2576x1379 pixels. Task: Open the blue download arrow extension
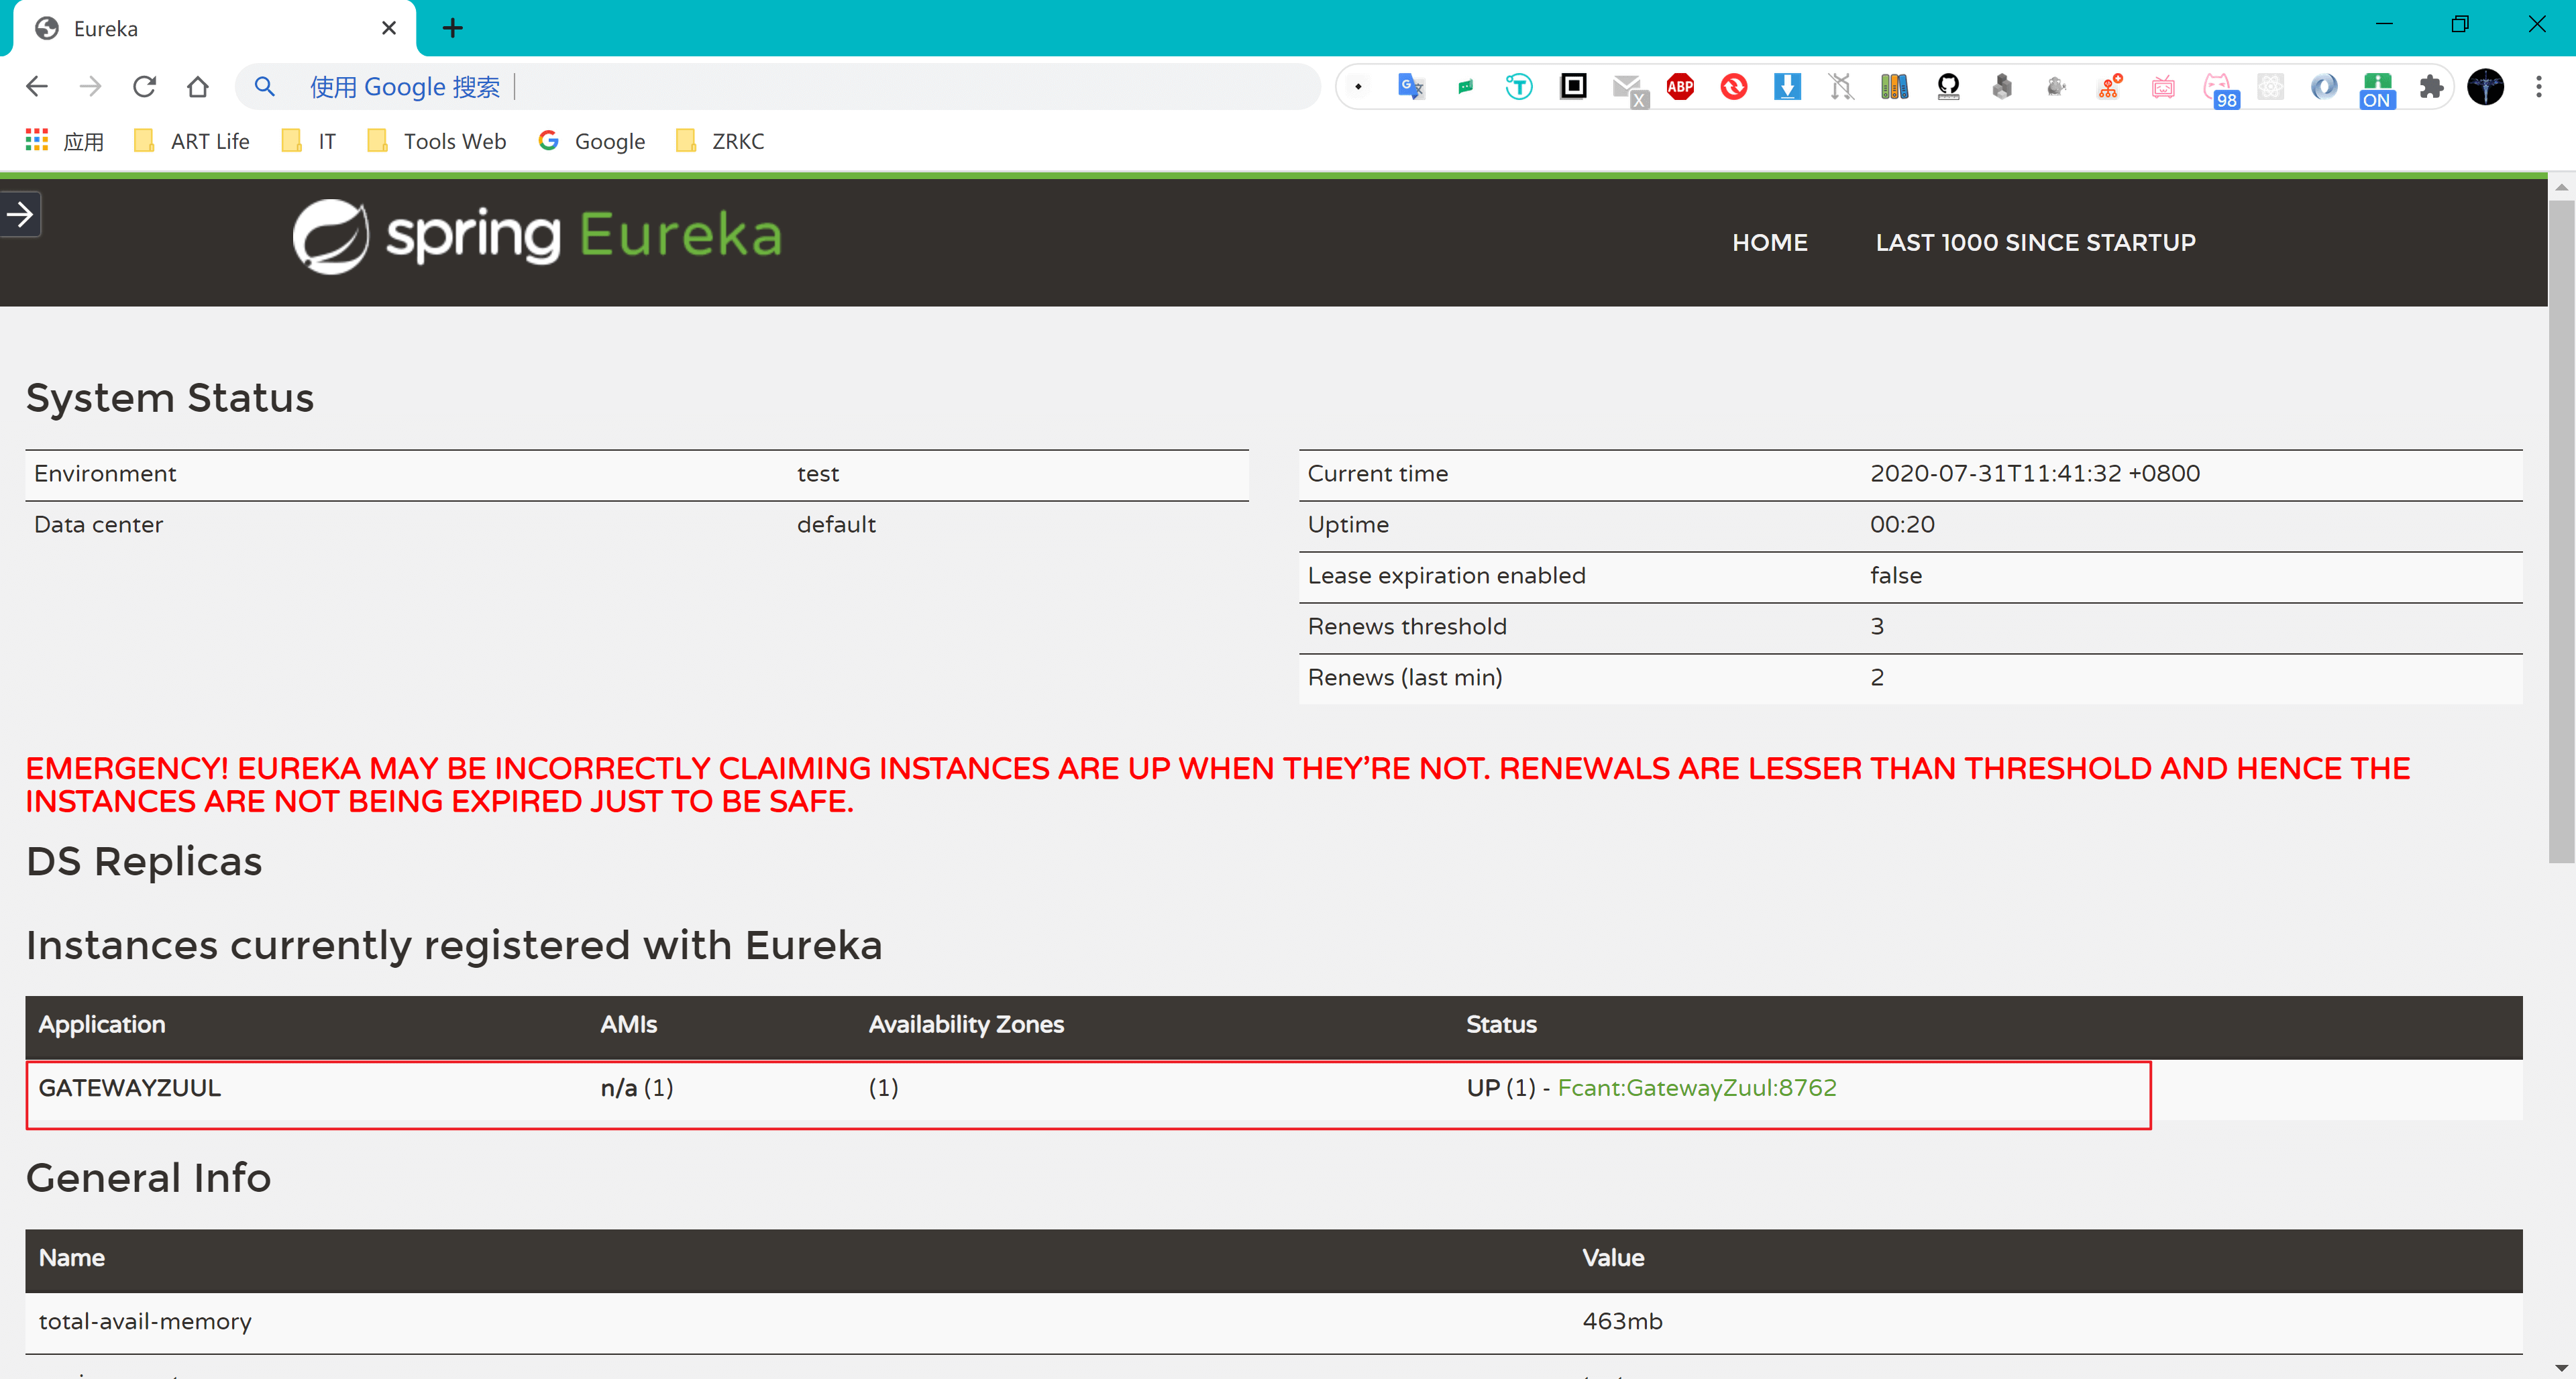coord(1787,87)
